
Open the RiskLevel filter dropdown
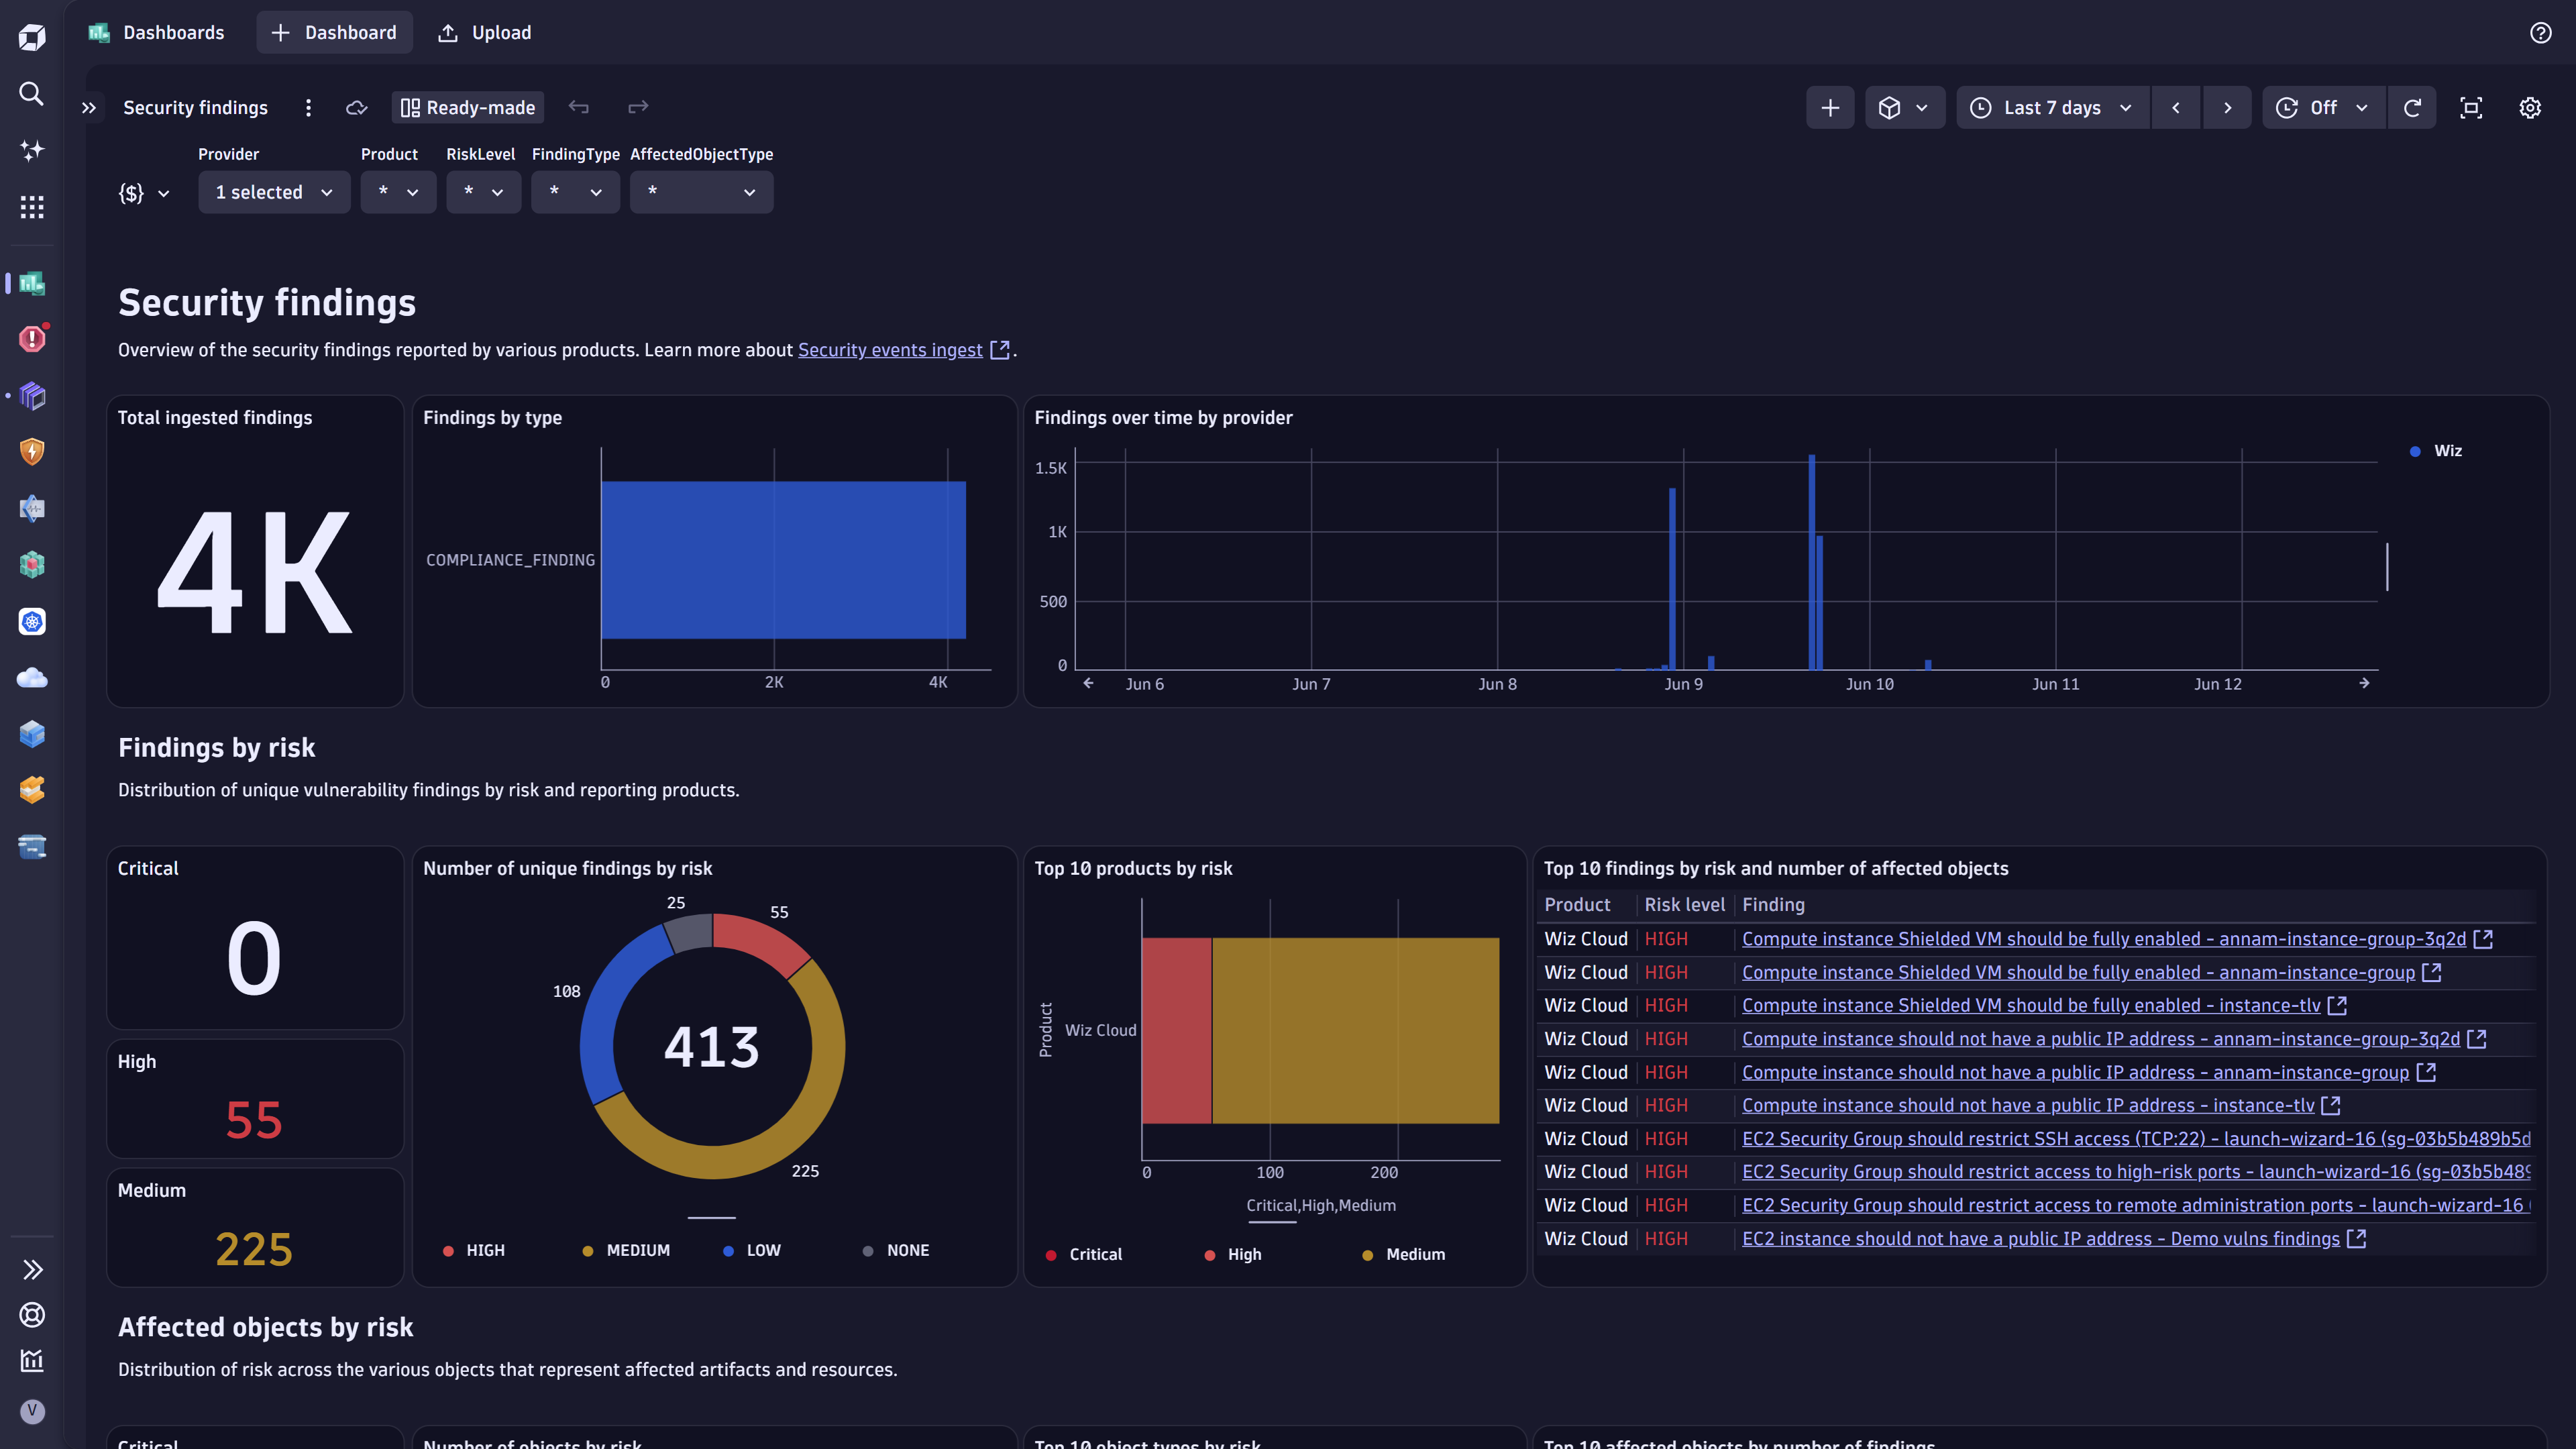coord(483,192)
